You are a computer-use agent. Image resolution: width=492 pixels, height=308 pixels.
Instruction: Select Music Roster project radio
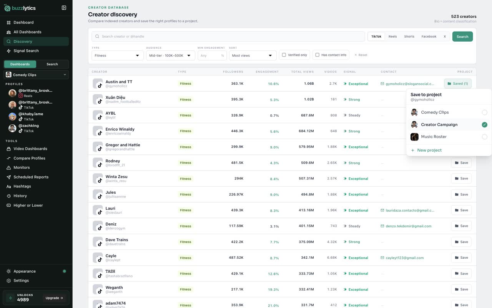[484, 137]
